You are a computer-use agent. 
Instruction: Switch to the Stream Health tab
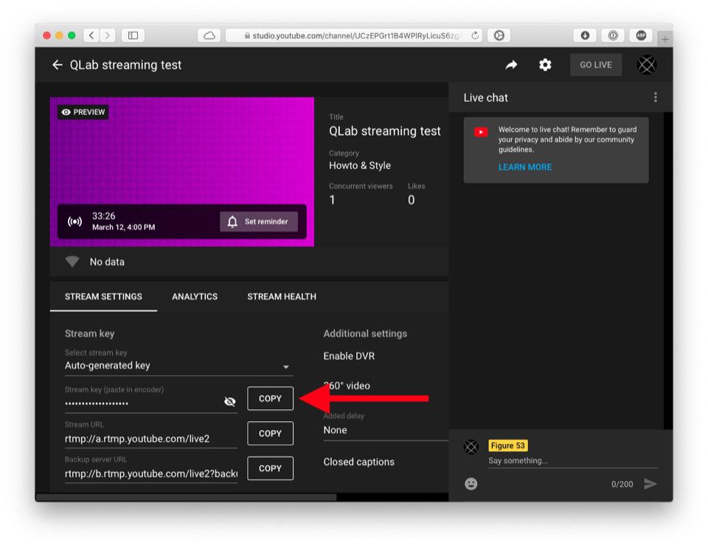[282, 296]
